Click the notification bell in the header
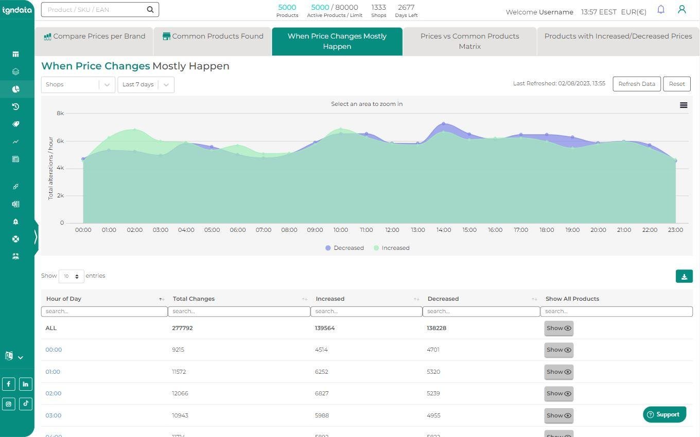The height and width of the screenshot is (437, 700). click(661, 10)
